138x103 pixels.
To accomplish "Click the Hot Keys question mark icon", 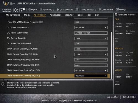I will coord(117,9).
